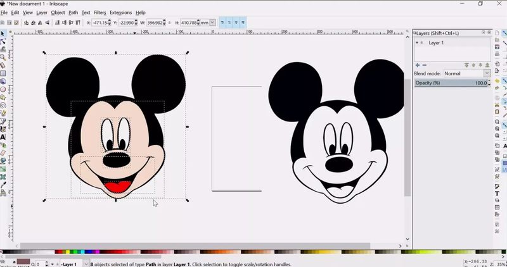
Task: Select the Paint bucket tool
Action: (x=3, y=161)
